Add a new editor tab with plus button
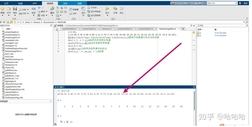The image size is (252, 127). (183, 29)
